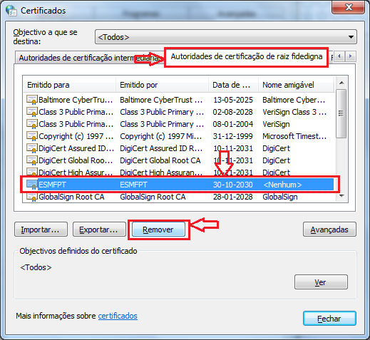This screenshot has width=370, height=340.
Task: Click the tab strip right arrow
Action: point(350,56)
